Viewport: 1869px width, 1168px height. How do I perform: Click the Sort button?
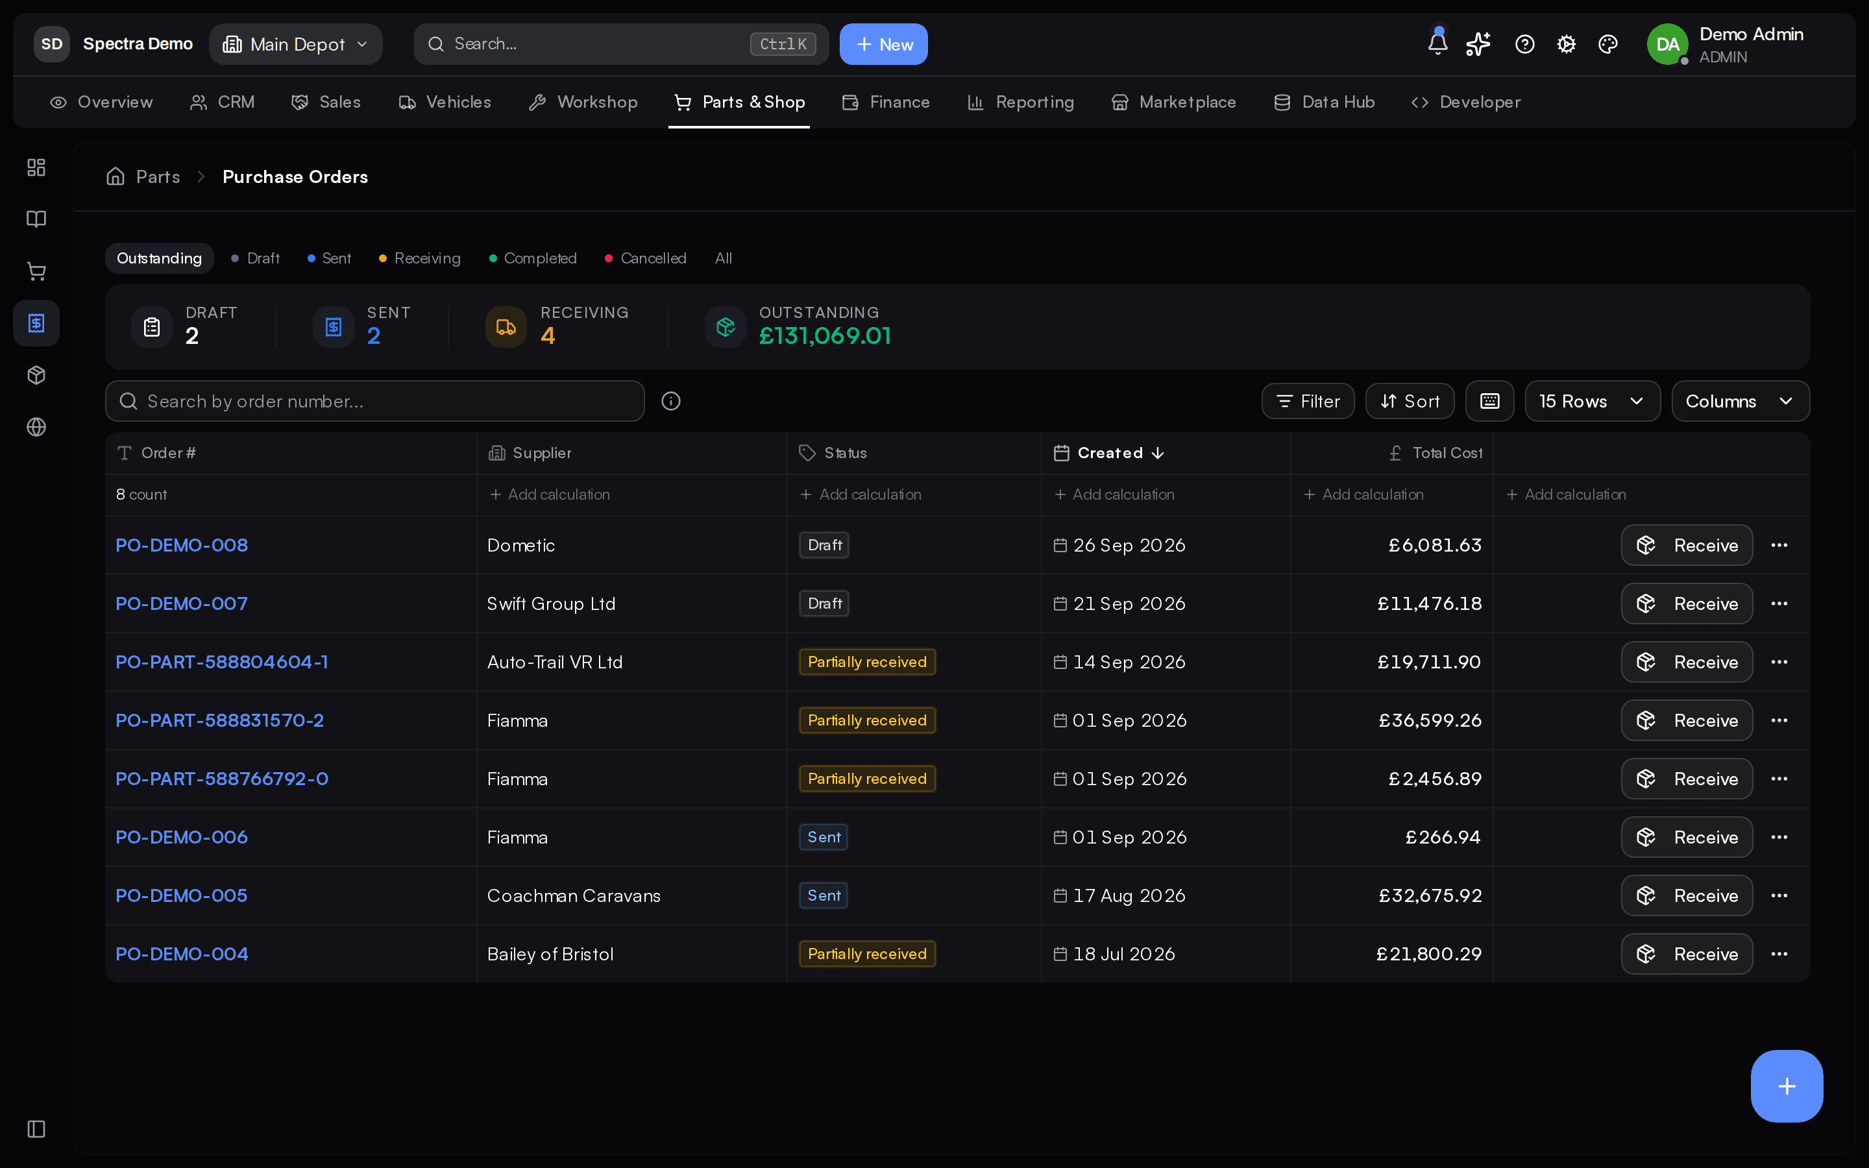[x=1410, y=401]
